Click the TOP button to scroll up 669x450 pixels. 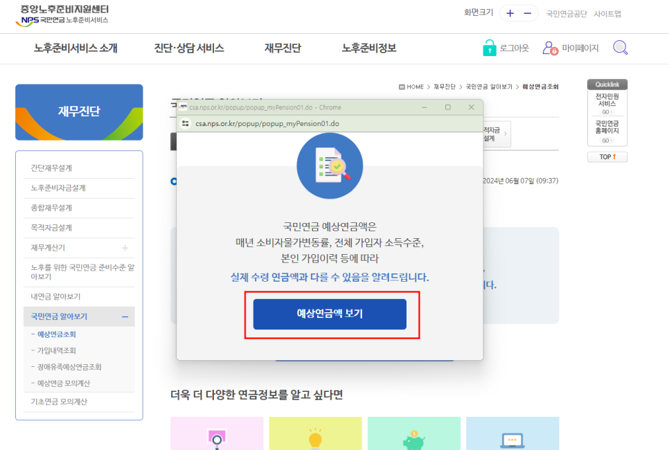(607, 156)
